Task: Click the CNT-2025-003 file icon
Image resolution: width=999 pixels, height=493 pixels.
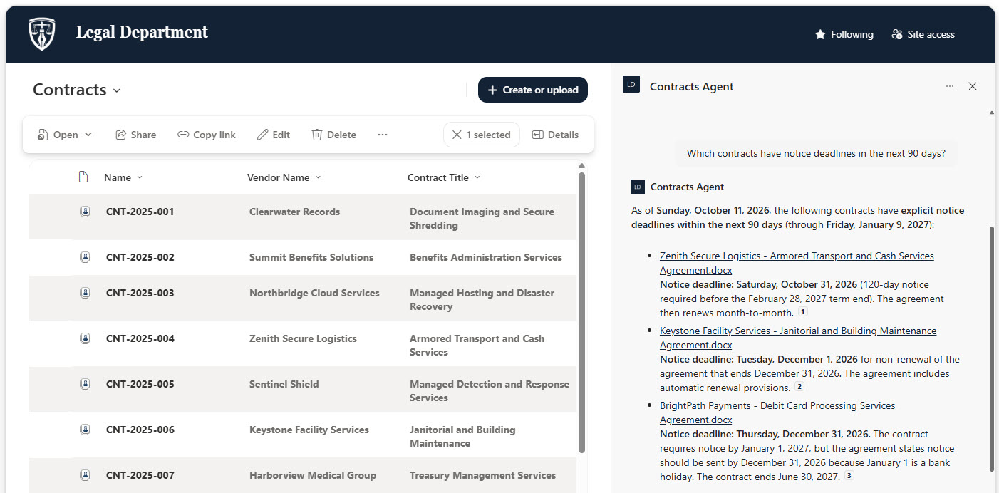Action: pyautogui.click(x=85, y=293)
